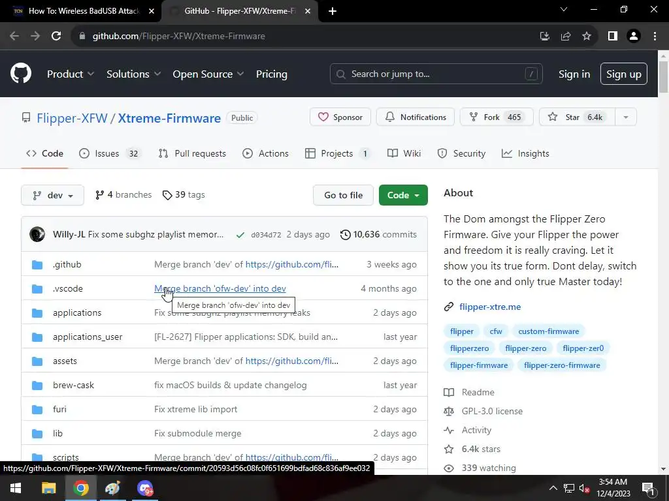Click the stars icon beside 6.4k stars
The width and height of the screenshot is (669, 501).
pyautogui.click(x=449, y=449)
